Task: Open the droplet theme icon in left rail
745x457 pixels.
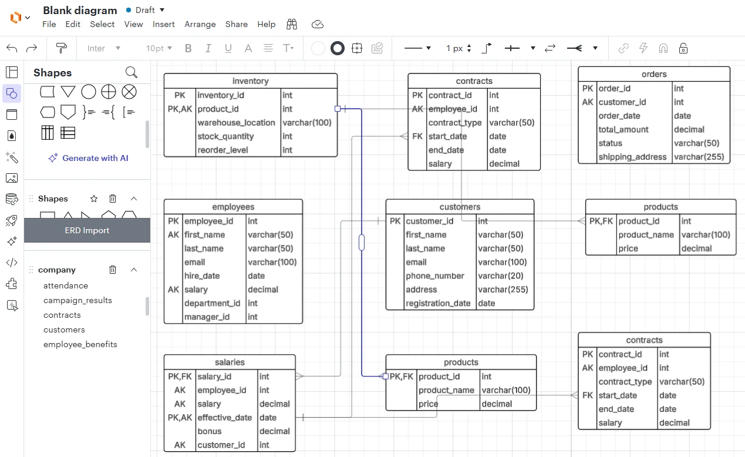Action: pos(12,136)
